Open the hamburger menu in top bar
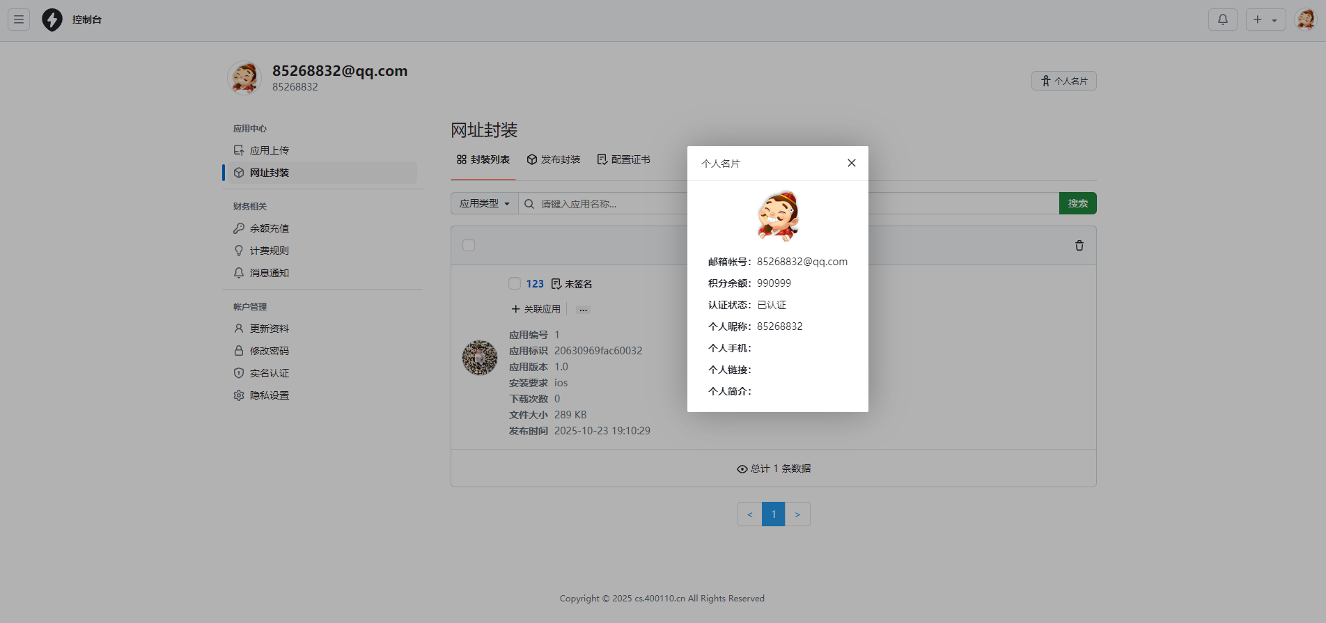The image size is (1326, 623). tap(19, 19)
